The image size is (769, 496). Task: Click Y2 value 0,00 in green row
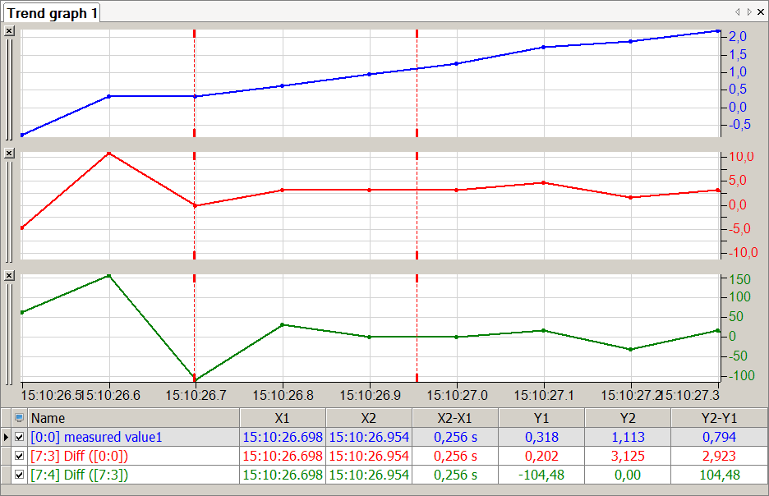[628, 475]
